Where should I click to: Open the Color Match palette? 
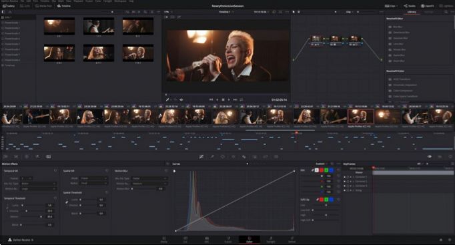pos(16,156)
